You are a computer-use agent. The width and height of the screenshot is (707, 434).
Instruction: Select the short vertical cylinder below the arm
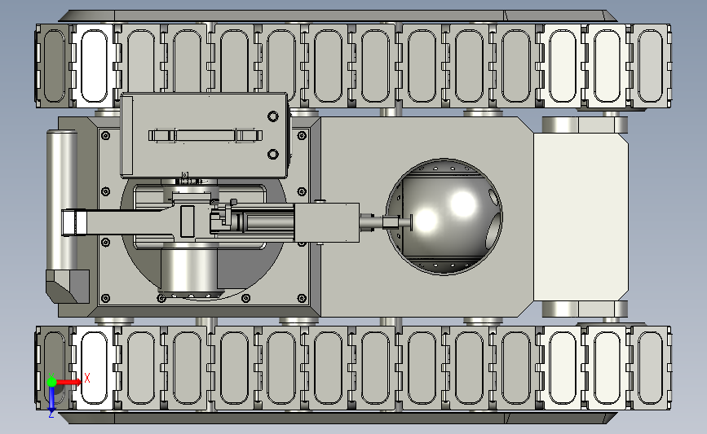coord(189,270)
